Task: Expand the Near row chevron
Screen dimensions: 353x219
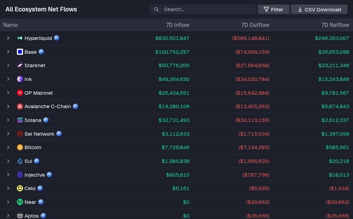Action: (x=8, y=202)
